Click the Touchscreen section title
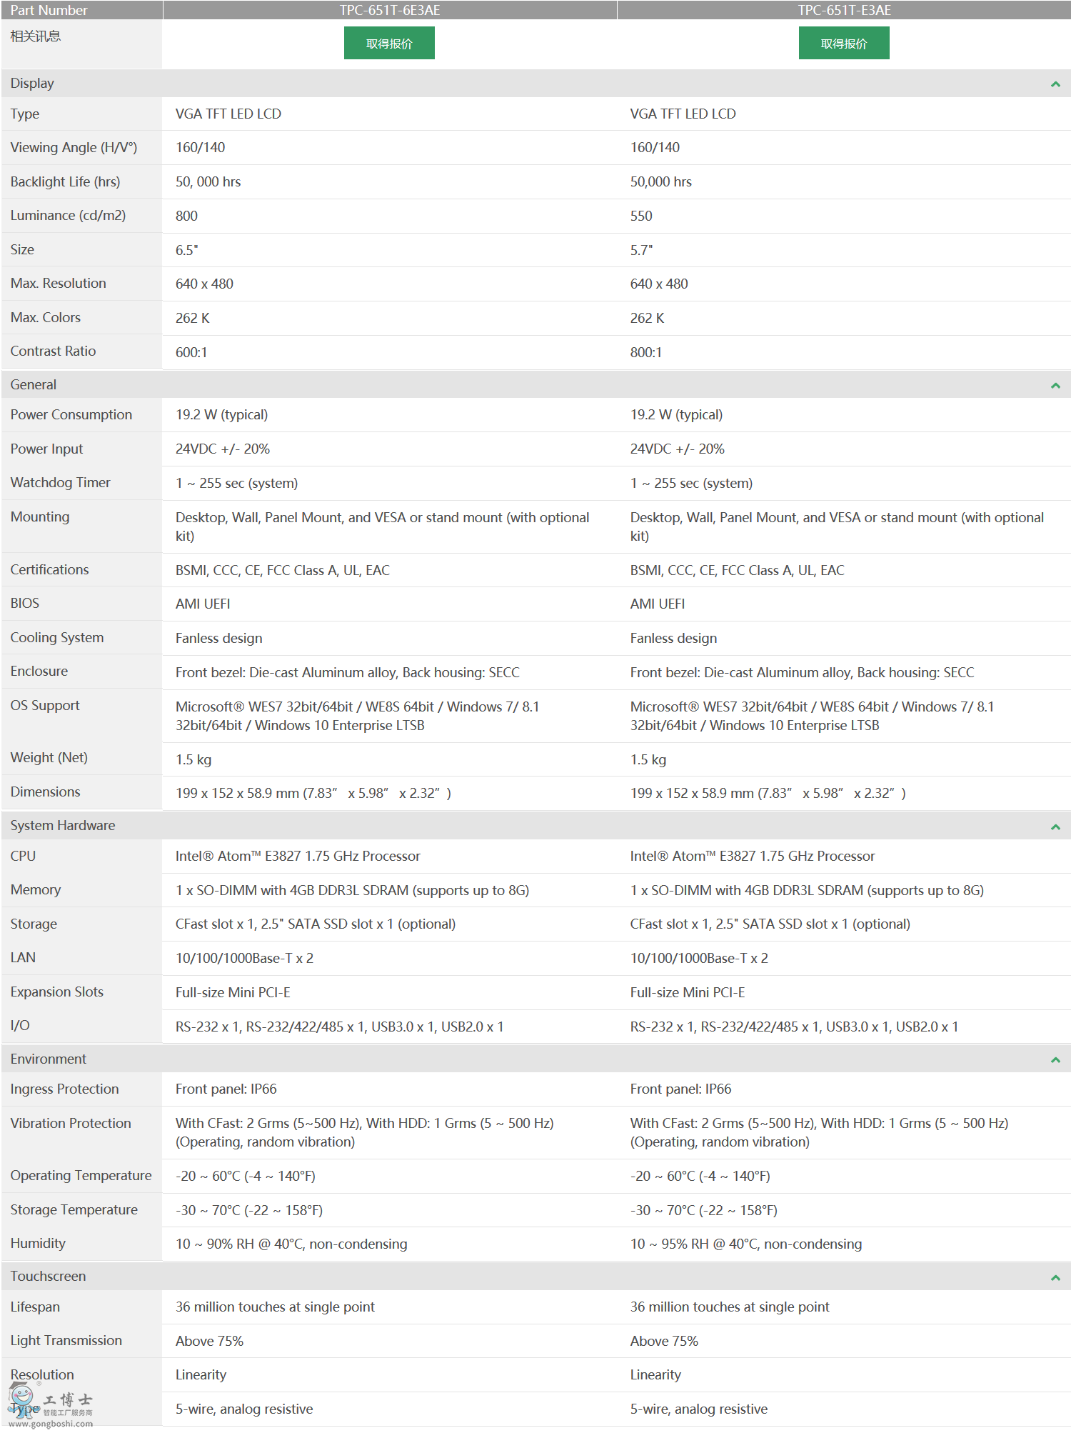 coord(48,1277)
